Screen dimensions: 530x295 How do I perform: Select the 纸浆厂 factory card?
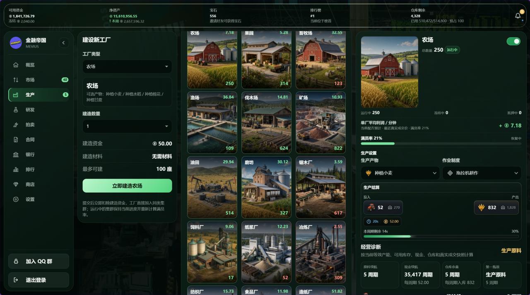pyautogui.click(x=266, y=252)
